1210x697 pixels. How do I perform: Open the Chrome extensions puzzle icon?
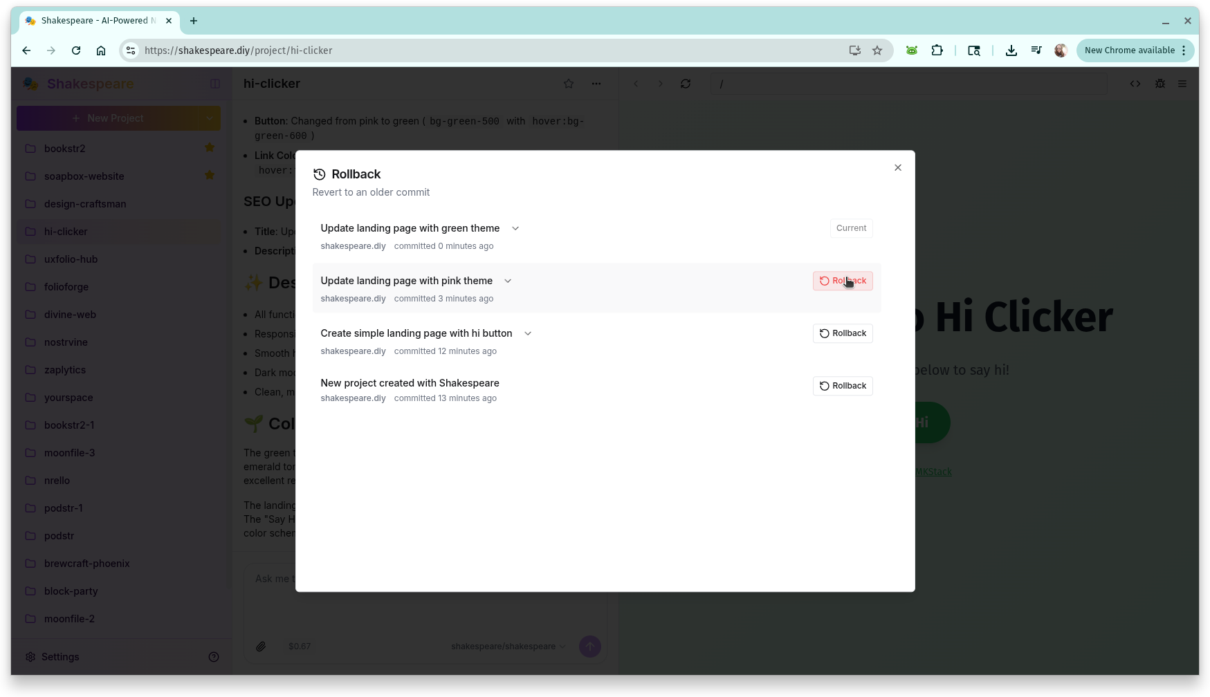(937, 50)
